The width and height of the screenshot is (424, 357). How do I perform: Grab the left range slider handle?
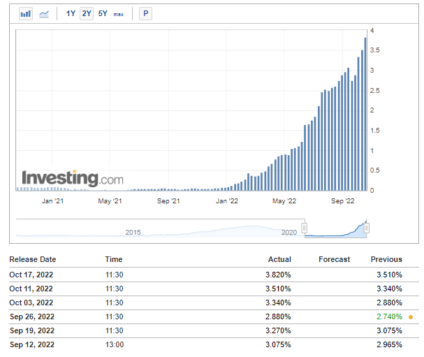pyautogui.click(x=305, y=228)
